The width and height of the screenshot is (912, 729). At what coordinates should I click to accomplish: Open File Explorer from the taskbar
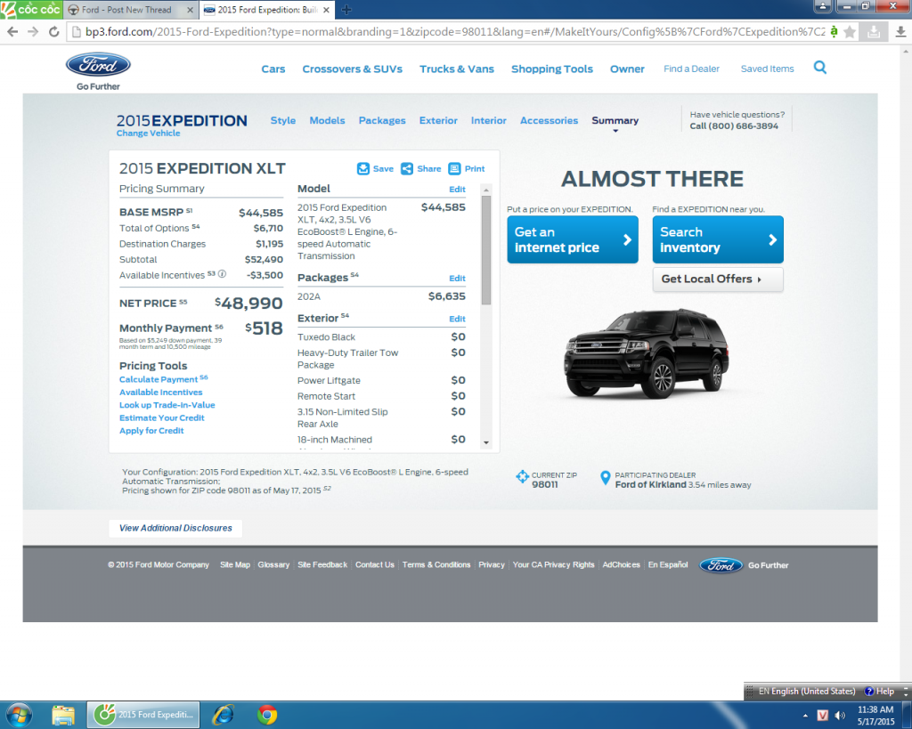click(x=63, y=715)
